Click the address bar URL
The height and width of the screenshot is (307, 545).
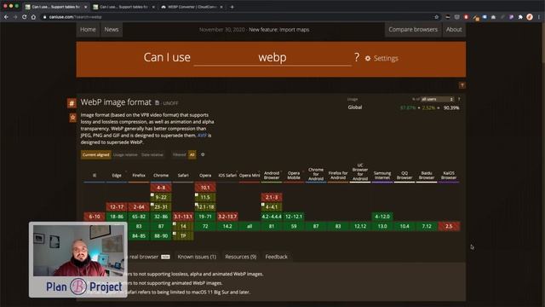point(75,17)
